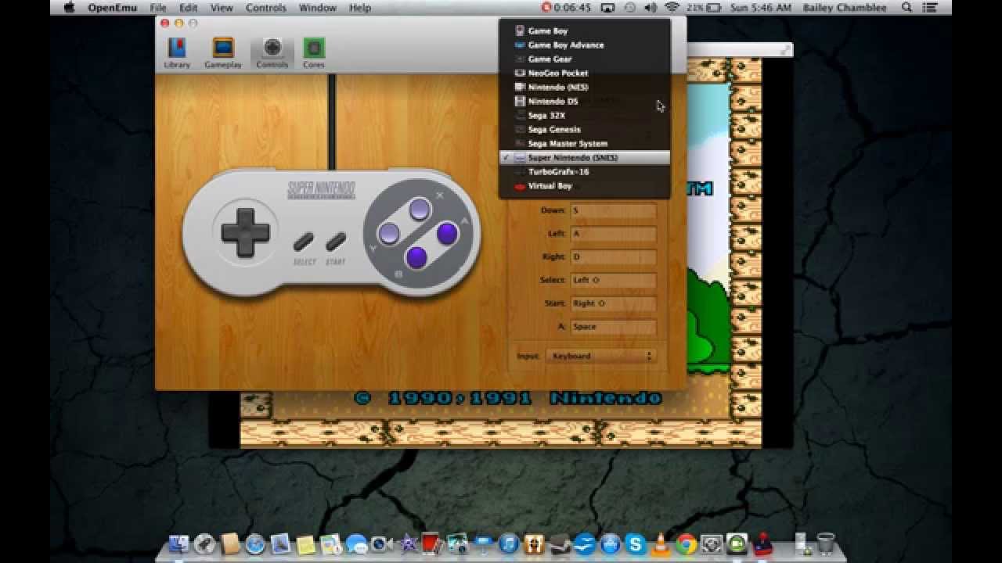Open the File menu
The height and width of the screenshot is (563, 1002).
point(158,8)
